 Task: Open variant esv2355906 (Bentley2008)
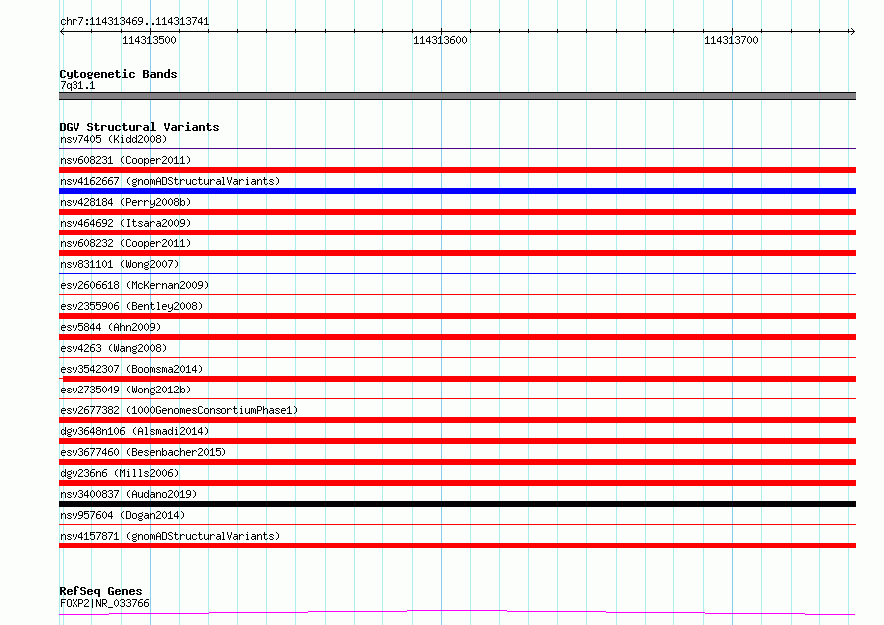[x=131, y=306]
